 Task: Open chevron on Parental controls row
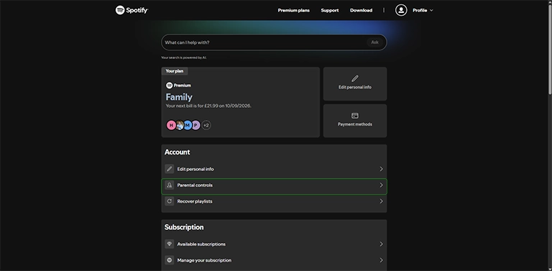381,185
